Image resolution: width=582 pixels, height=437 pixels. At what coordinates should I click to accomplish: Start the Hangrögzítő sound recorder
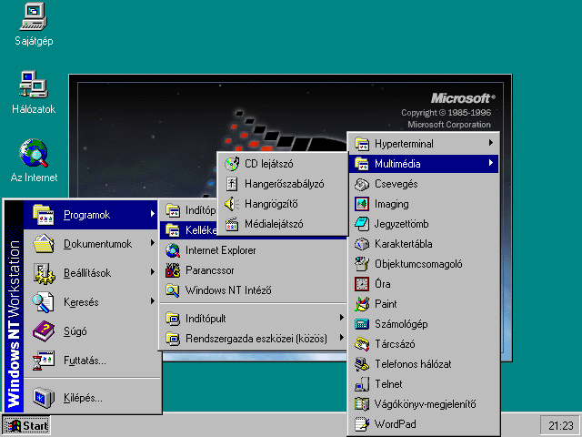(271, 204)
